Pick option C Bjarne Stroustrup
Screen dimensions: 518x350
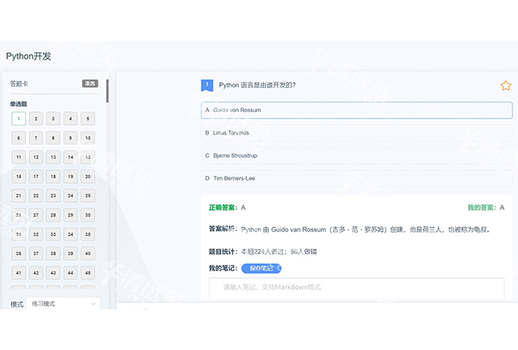(x=356, y=156)
